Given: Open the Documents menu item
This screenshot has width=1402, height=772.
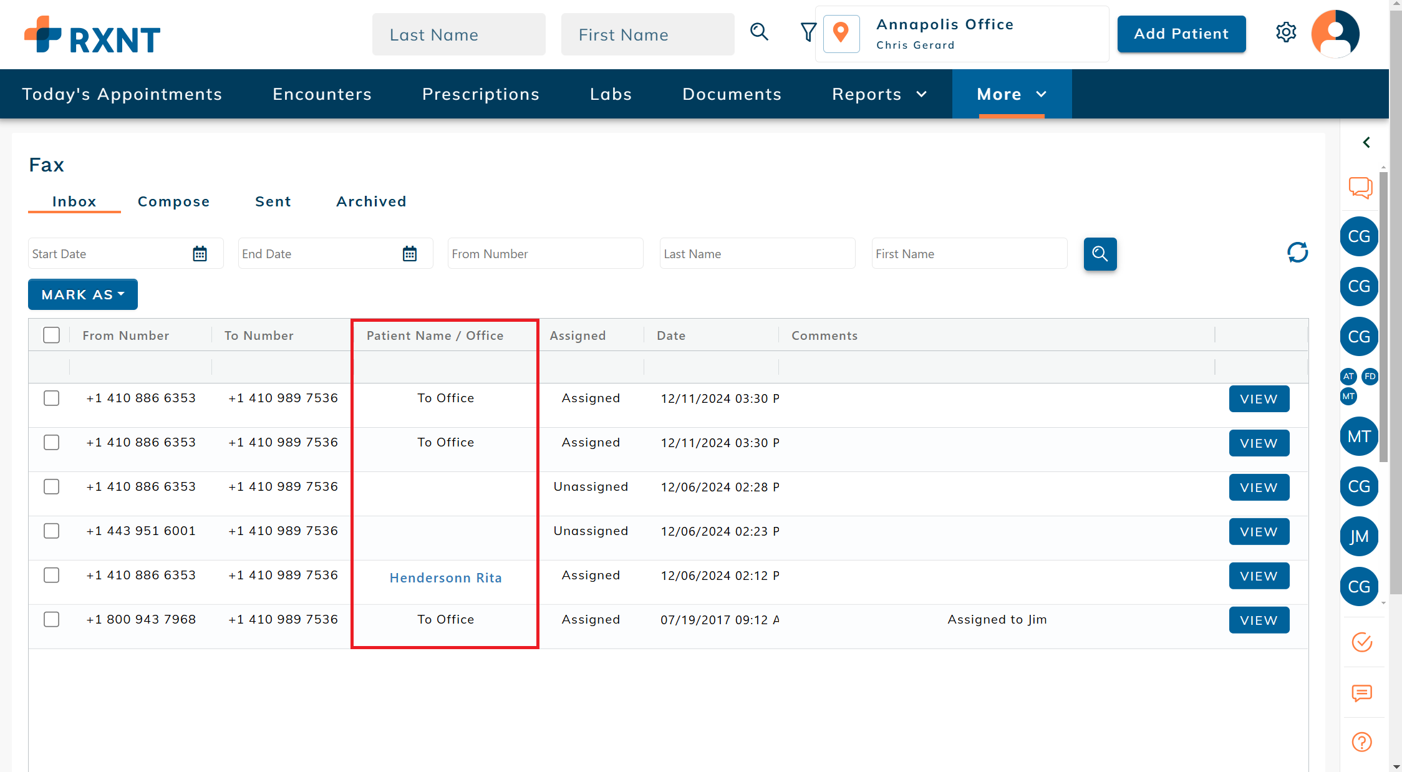Looking at the screenshot, I should pos(732,94).
